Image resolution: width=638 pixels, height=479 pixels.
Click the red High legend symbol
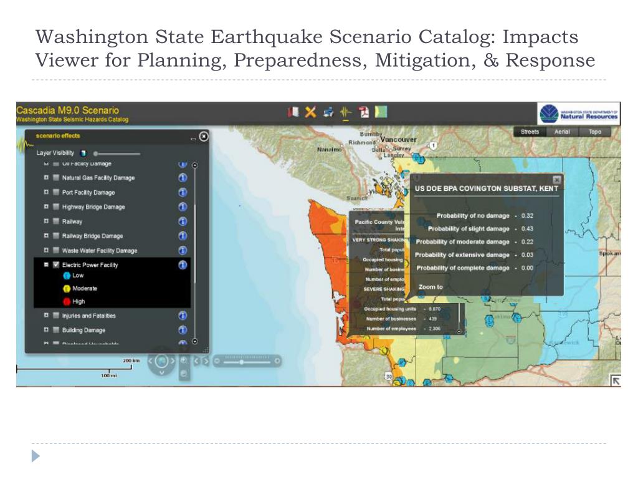pyautogui.click(x=67, y=301)
